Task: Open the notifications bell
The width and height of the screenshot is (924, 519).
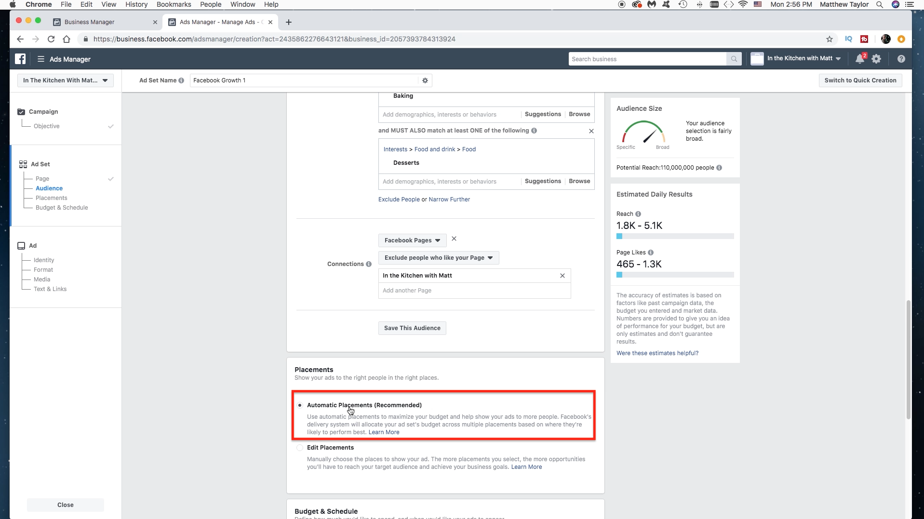Action: click(859, 59)
